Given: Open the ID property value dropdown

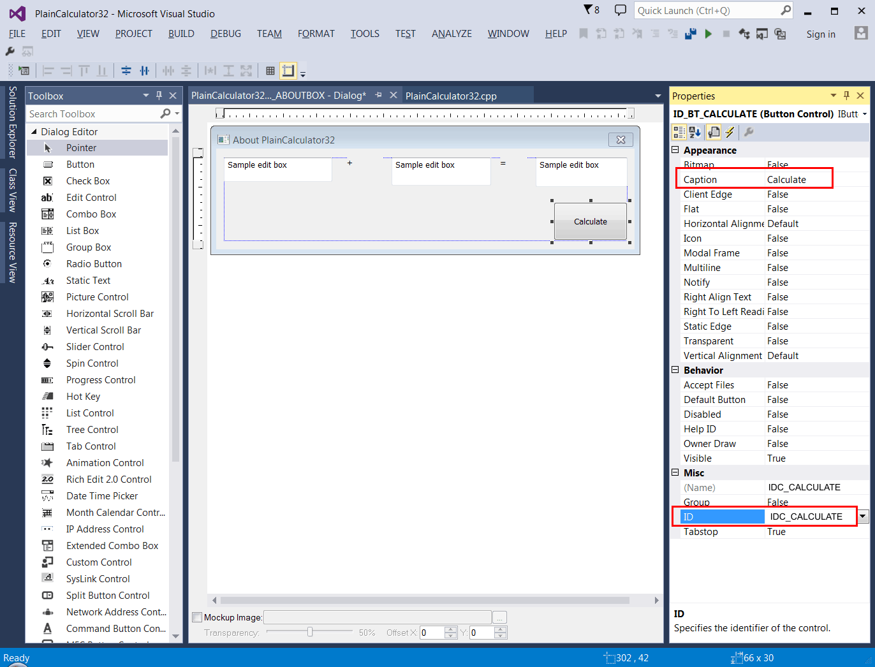Looking at the screenshot, I should point(863,517).
